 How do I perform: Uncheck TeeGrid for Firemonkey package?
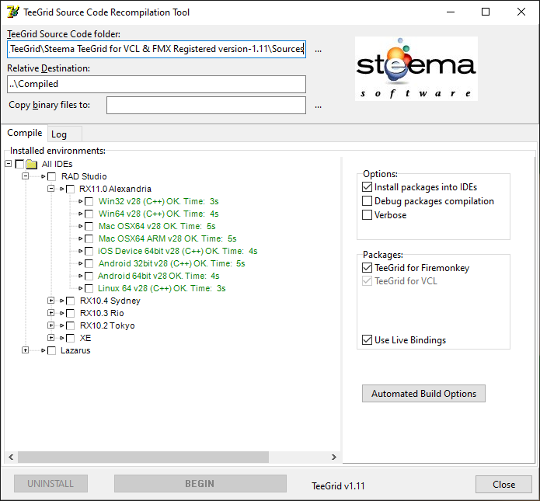tap(367, 267)
